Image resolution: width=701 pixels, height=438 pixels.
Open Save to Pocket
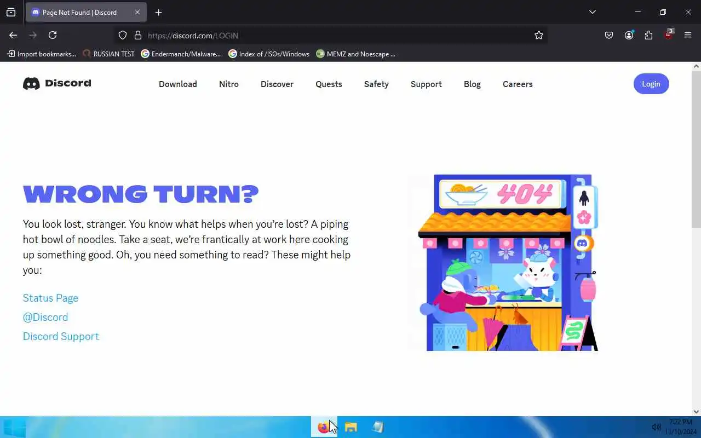click(x=609, y=35)
